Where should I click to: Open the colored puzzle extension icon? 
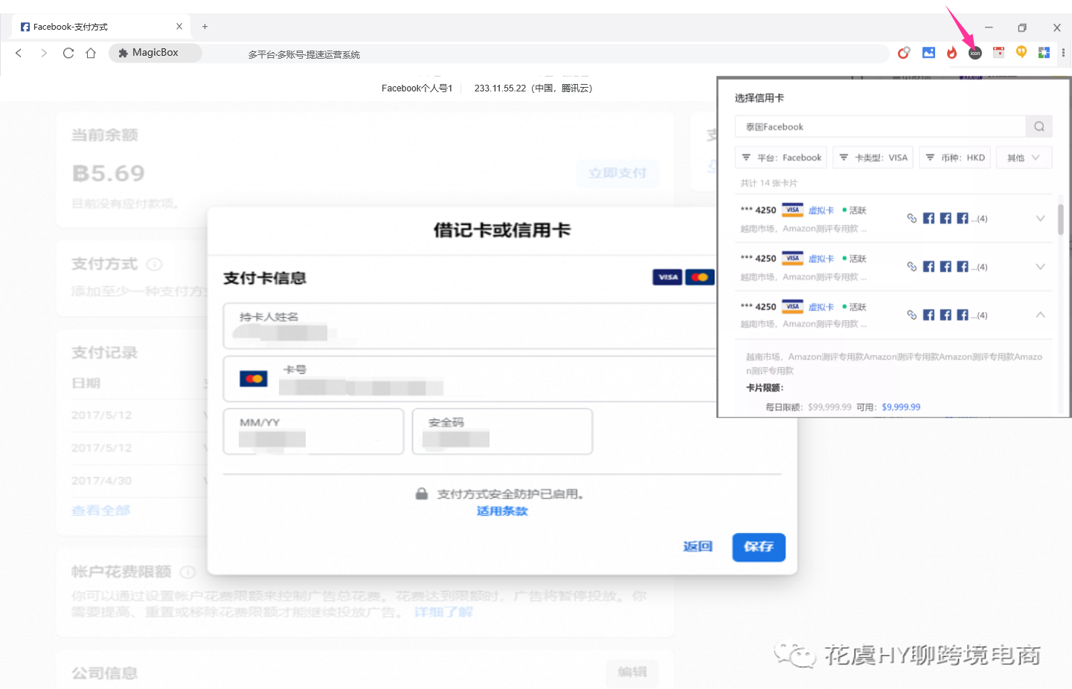[1044, 53]
